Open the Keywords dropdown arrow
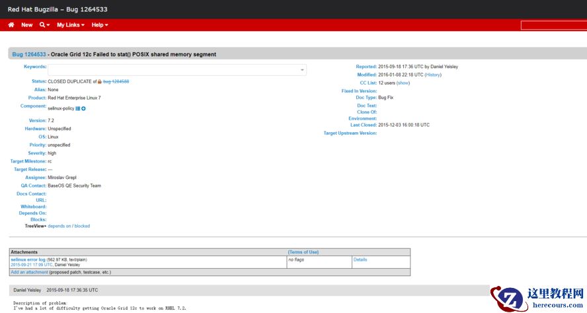 (302, 70)
